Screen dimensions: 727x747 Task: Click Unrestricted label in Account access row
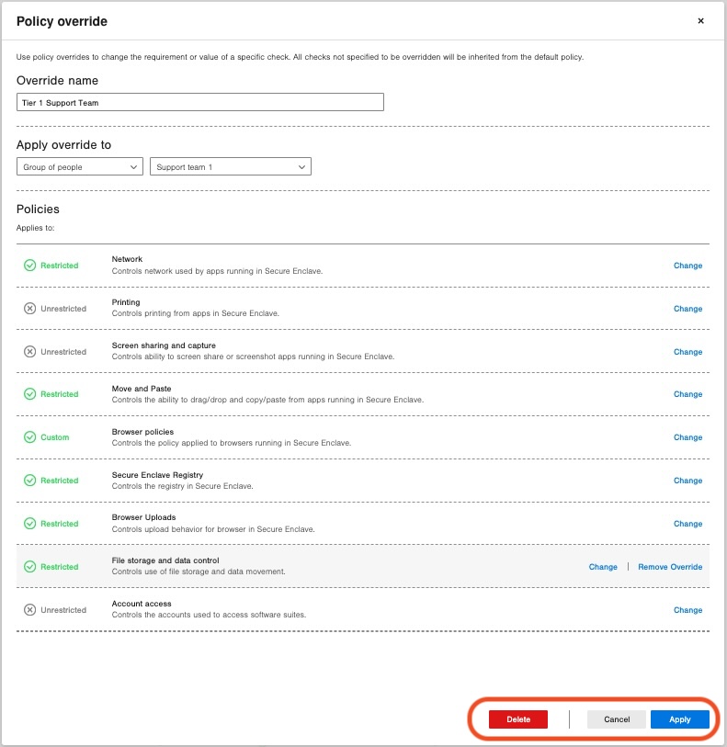click(x=63, y=610)
